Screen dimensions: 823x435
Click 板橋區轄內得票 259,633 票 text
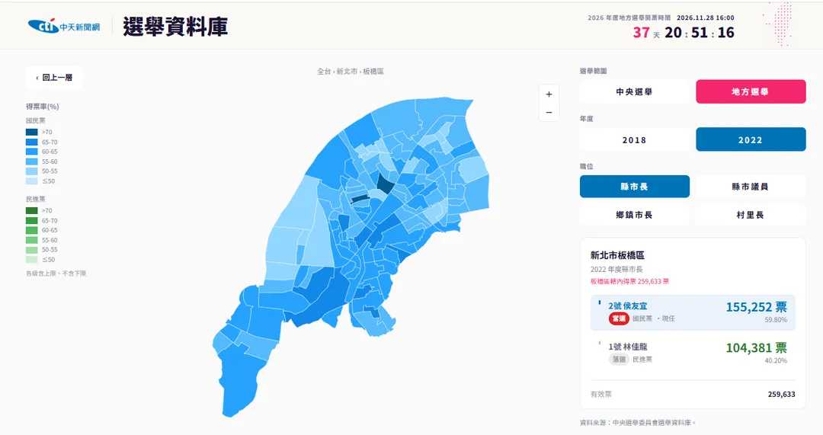629,281
